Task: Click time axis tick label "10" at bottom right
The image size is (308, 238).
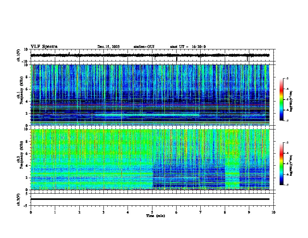Action: 273,212
